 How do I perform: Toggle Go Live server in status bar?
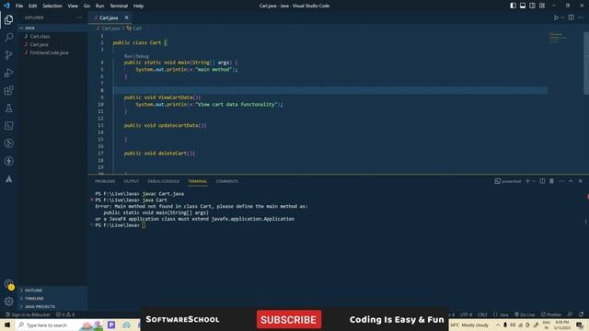point(525,314)
